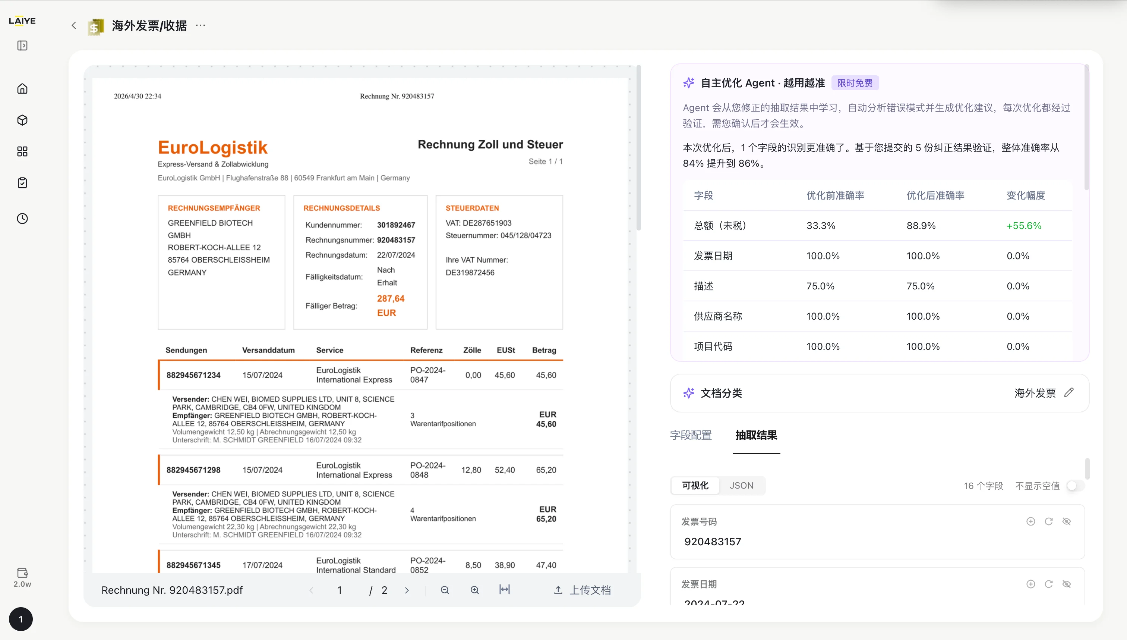Click the sparkle icon beside 文档分类
Viewport: 1127px width, 640px height.
(x=689, y=393)
